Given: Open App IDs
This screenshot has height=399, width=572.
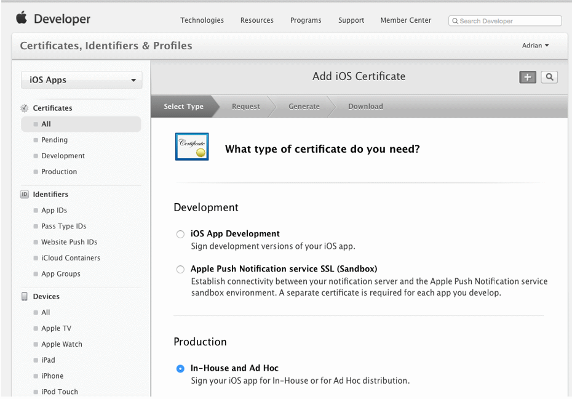Looking at the screenshot, I should coord(54,210).
